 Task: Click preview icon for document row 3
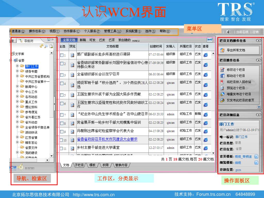pyautogui.click(x=72, y=75)
